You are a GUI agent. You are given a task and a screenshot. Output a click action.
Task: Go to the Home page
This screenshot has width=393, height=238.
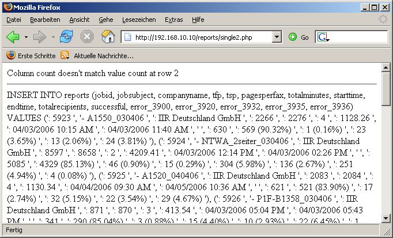coord(108,37)
